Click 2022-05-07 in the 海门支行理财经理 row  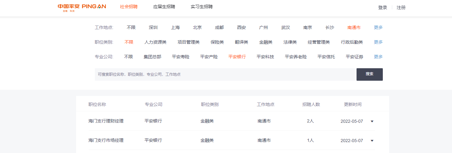pyautogui.click(x=352, y=121)
